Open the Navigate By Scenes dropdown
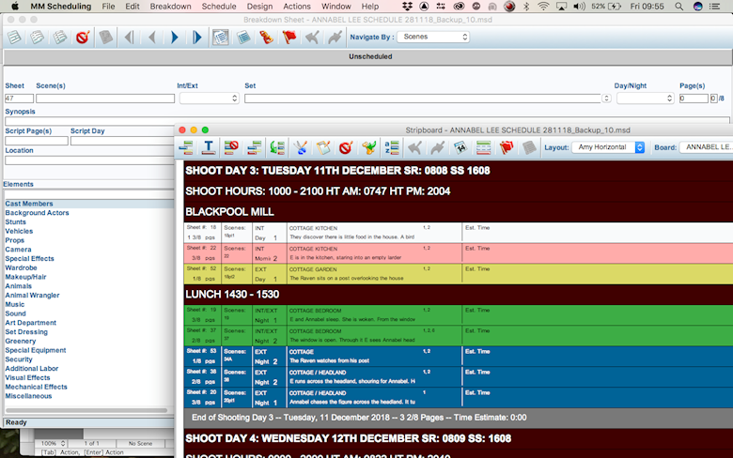 coord(433,37)
